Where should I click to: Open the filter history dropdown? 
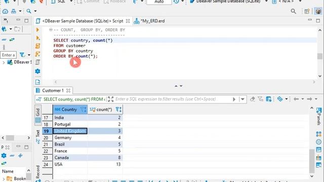coord(242,99)
